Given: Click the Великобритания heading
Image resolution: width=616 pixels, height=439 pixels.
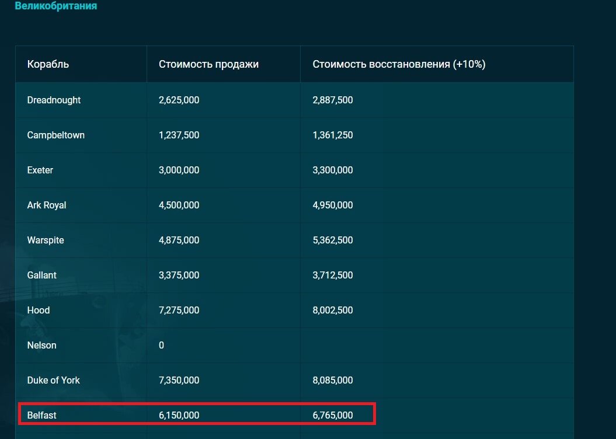Looking at the screenshot, I should point(56,6).
